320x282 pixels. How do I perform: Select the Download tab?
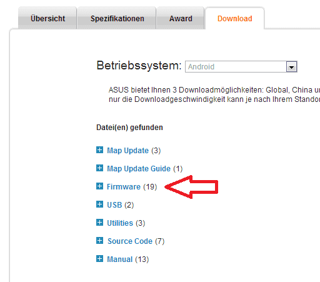point(235,19)
